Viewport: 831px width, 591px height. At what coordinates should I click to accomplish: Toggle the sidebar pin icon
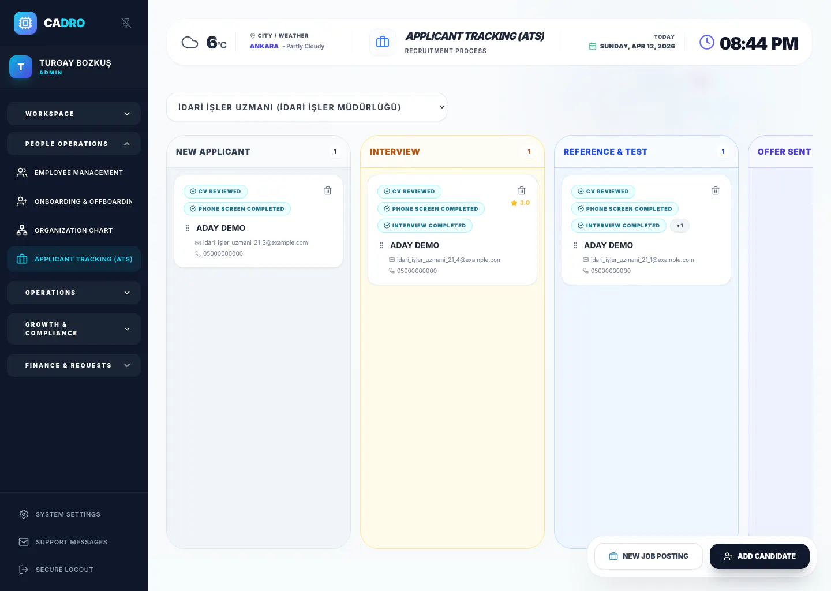pyautogui.click(x=126, y=23)
